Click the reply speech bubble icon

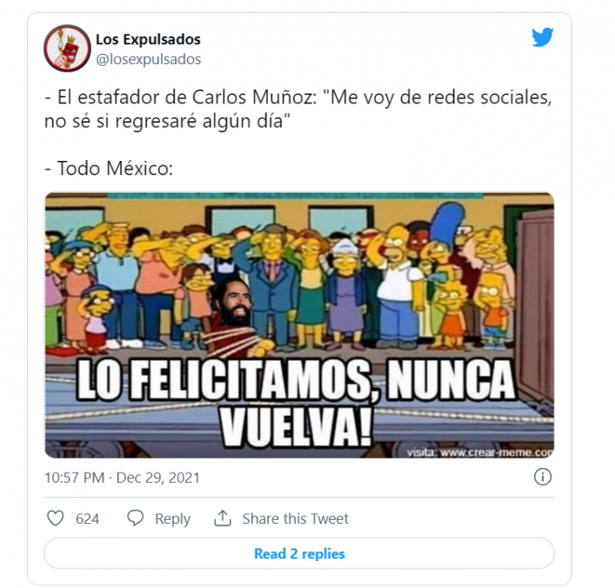136,518
